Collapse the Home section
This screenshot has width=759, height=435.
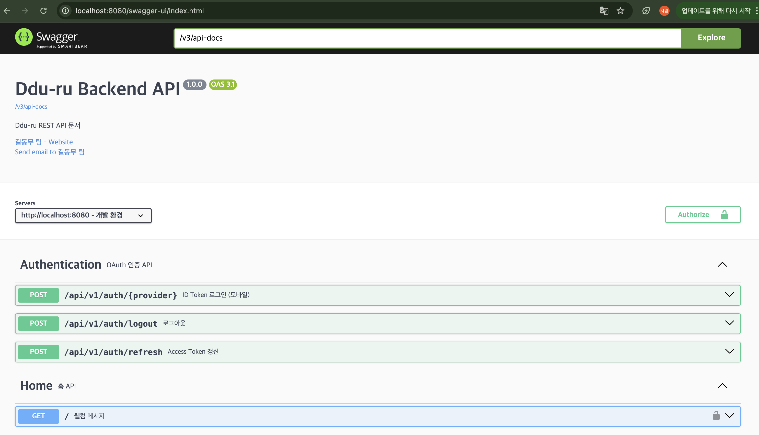tap(722, 385)
